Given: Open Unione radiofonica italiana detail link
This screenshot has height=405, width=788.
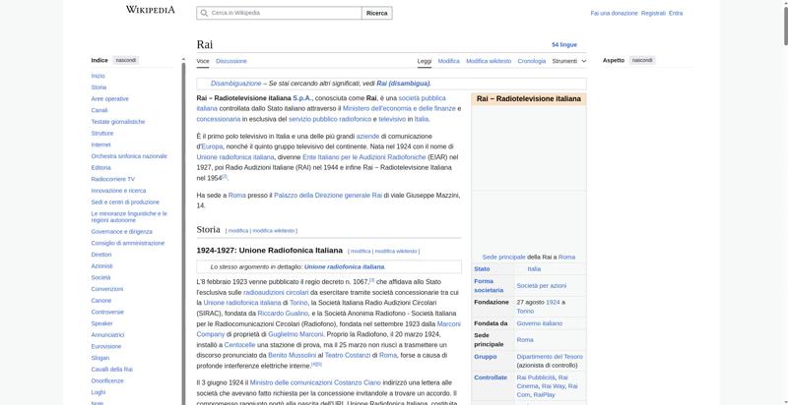Looking at the screenshot, I should (344, 267).
